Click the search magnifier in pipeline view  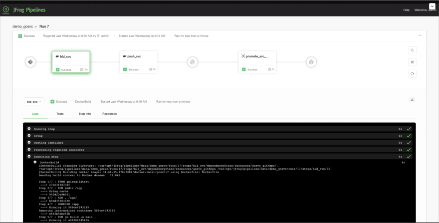(x=412, y=50)
